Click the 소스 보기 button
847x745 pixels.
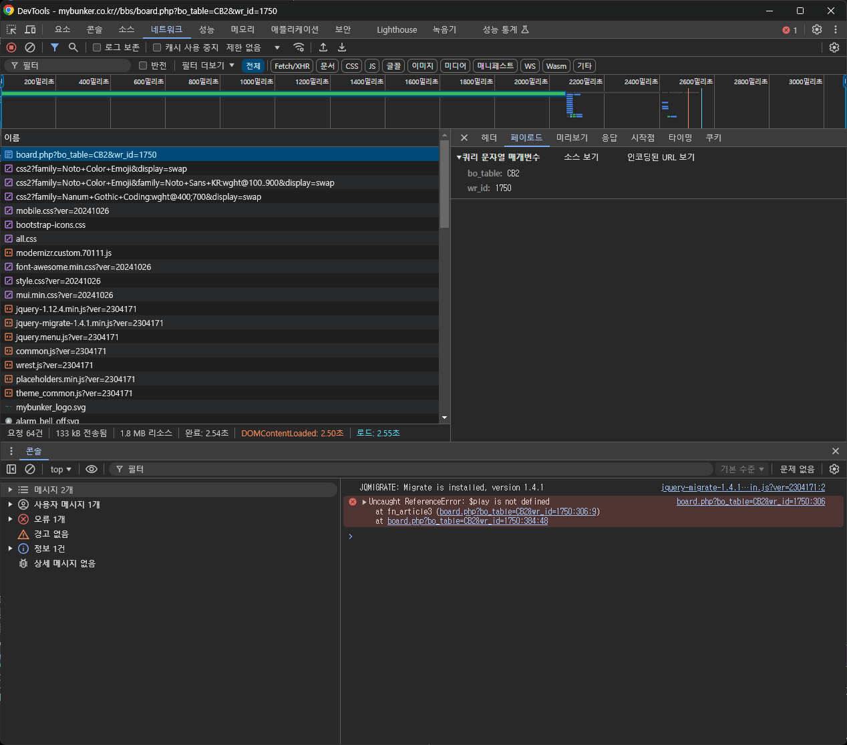tap(581, 157)
